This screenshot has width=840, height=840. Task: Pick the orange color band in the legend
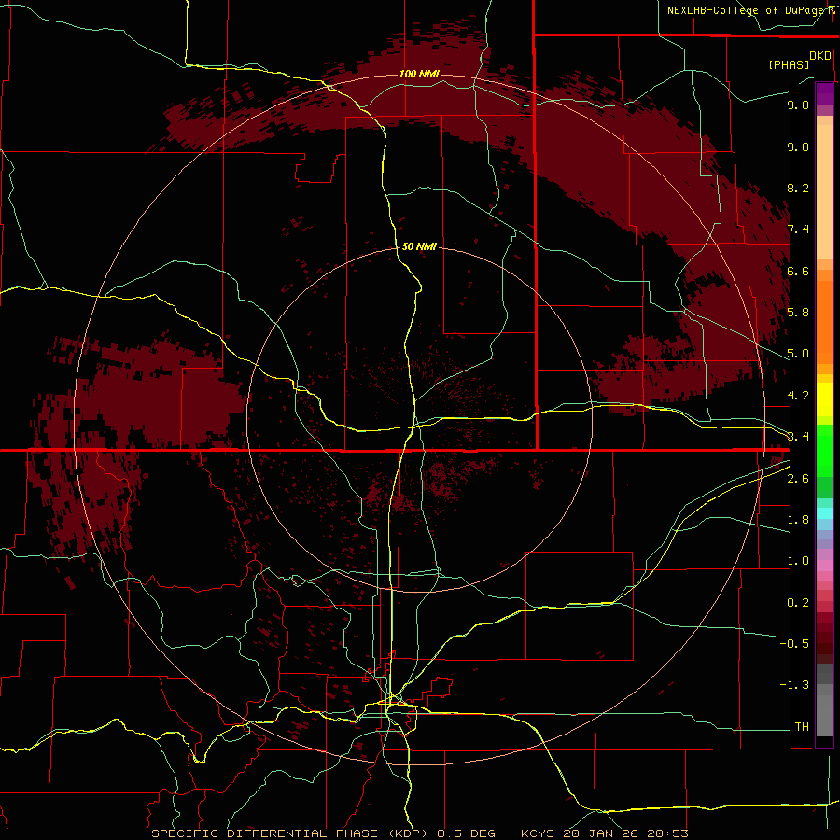[824, 322]
